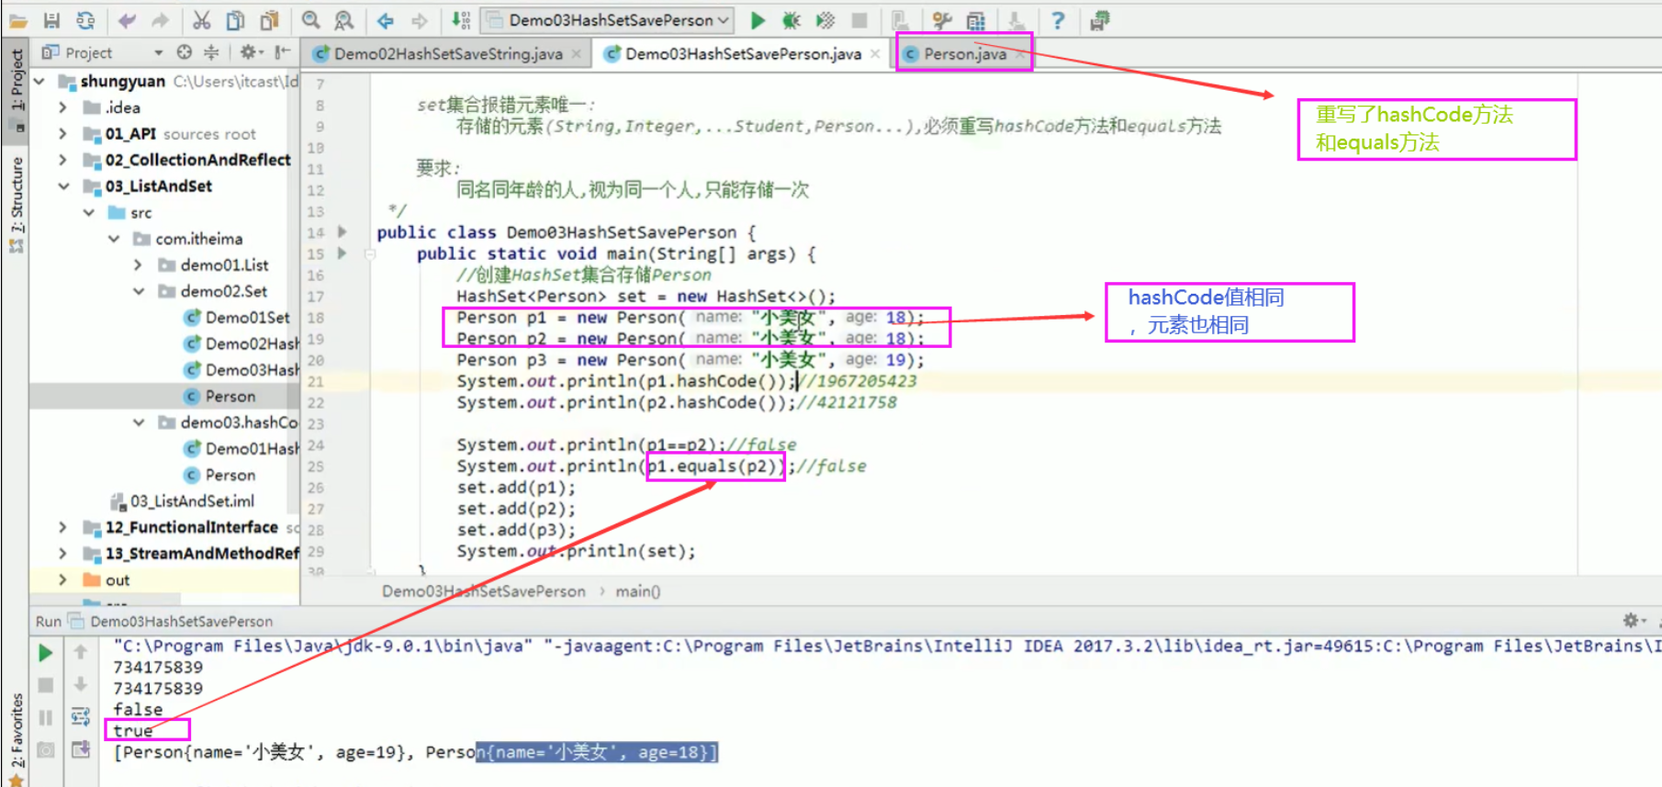
Task: Click the chip icon at toolbar end
Action: click(1100, 19)
